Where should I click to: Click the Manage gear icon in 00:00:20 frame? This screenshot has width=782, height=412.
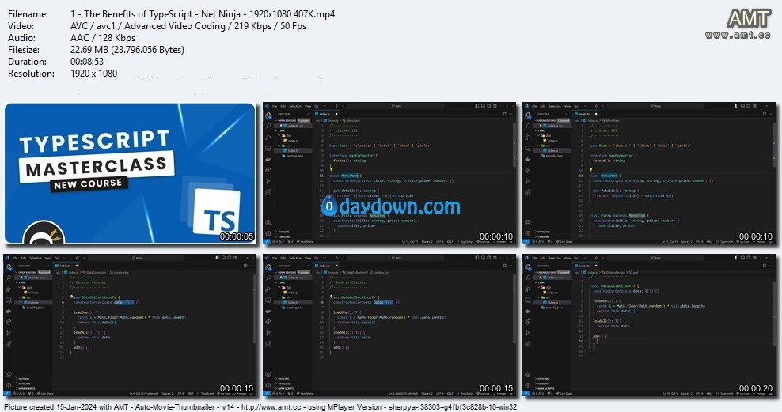tap(528, 385)
